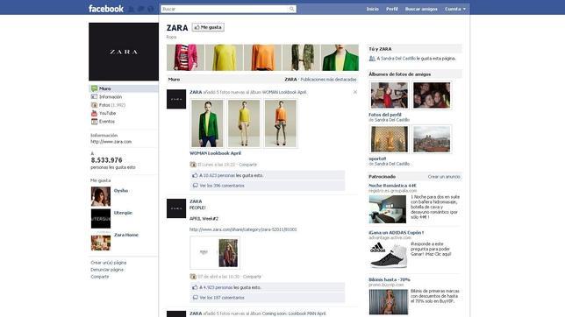Screen dimensions: 565x317
Task: Click like thumb icon for 10.623 personas
Action: tap(195, 176)
